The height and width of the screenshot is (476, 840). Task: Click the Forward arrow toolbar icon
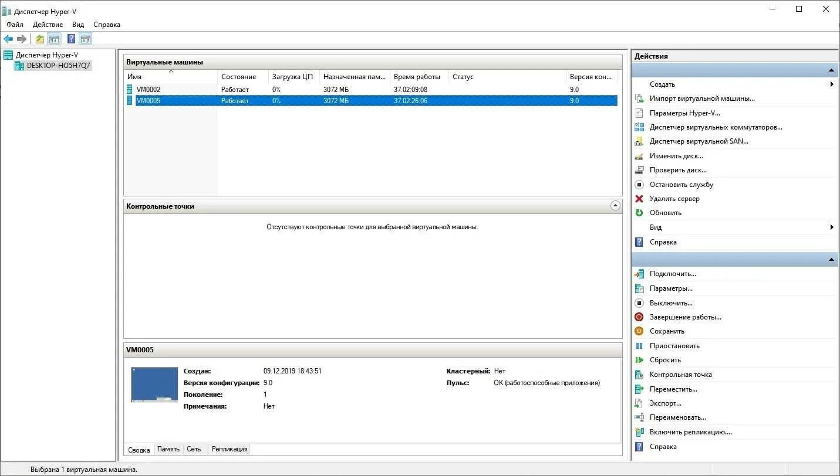pyautogui.click(x=22, y=39)
